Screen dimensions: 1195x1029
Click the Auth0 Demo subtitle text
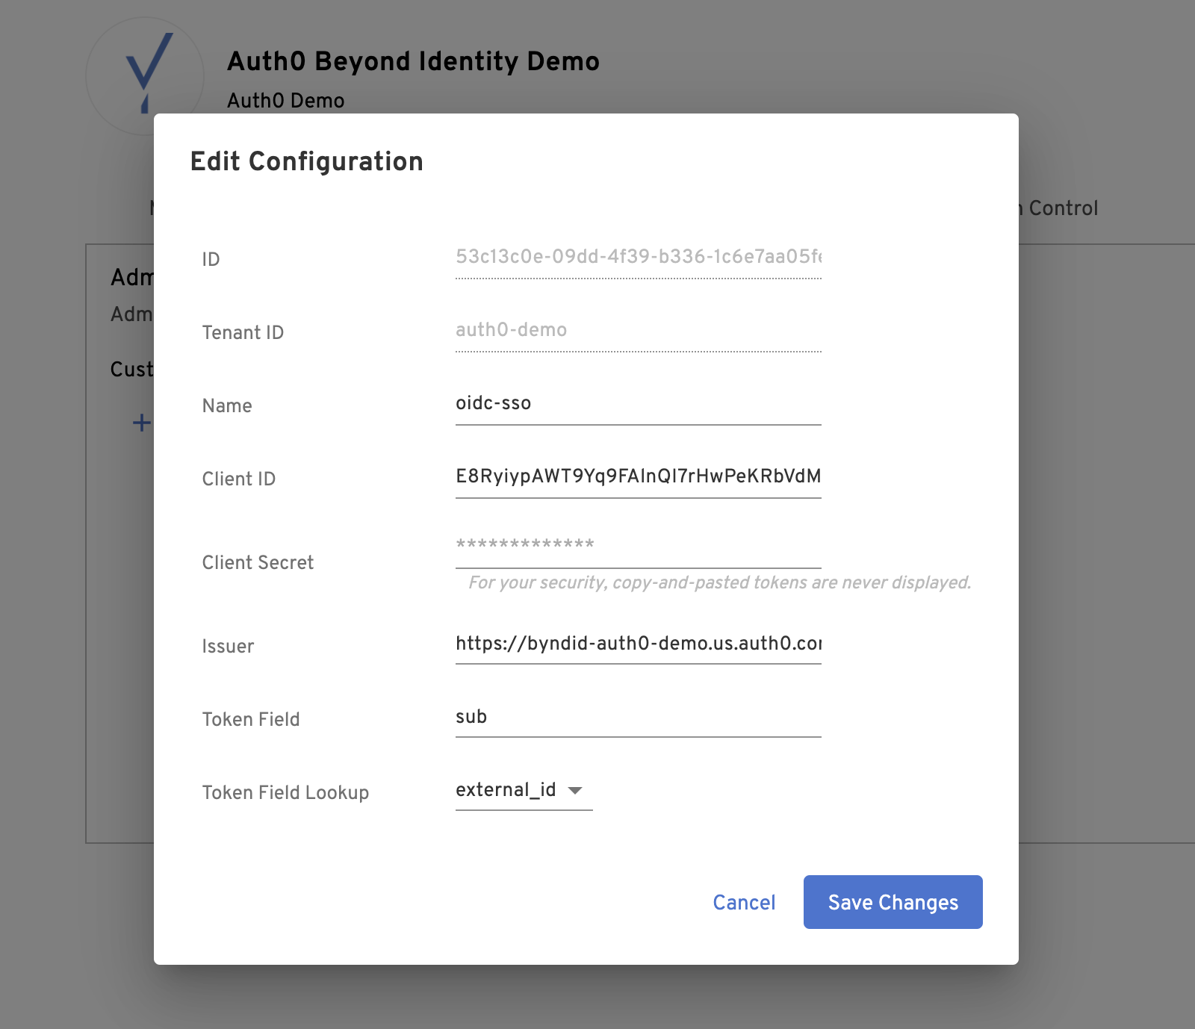coord(285,100)
